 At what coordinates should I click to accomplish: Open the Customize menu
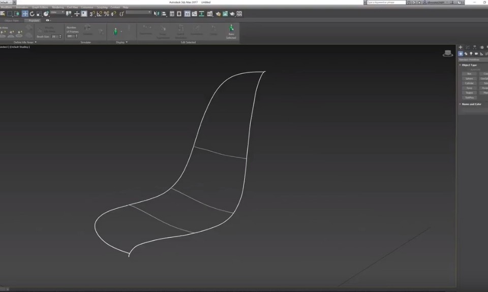(x=87, y=7)
